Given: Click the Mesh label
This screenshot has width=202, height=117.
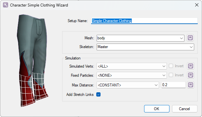Looking at the screenshot, I should [x=89, y=38].
